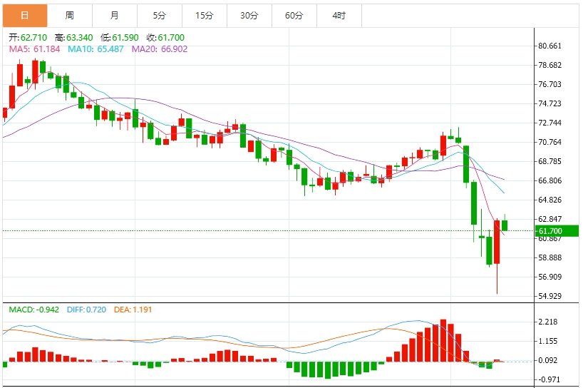Click the -0.971 MACD axis label
The height and width of the screenshot is (388, 588).
(x=548, y=379)
